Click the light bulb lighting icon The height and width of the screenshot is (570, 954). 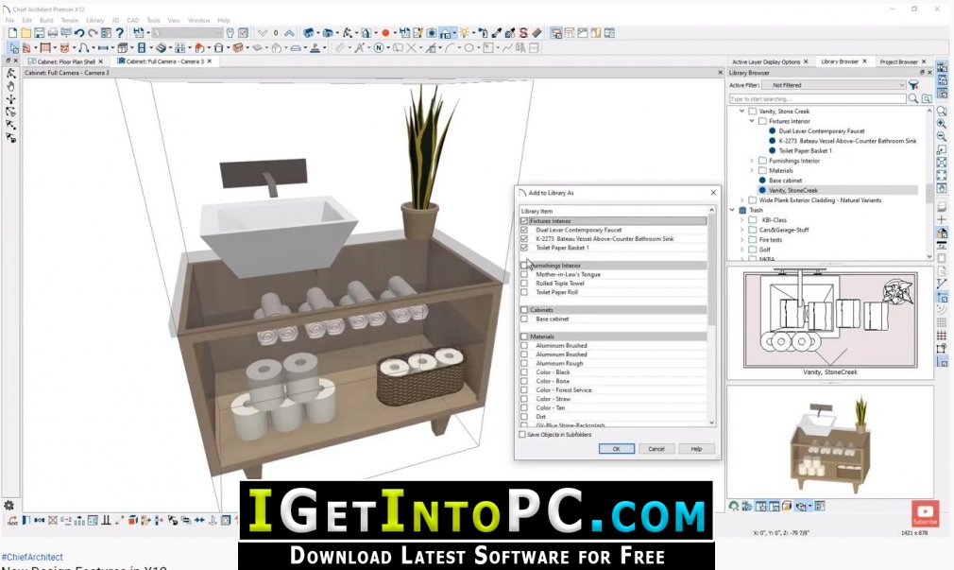coord(464,33)
